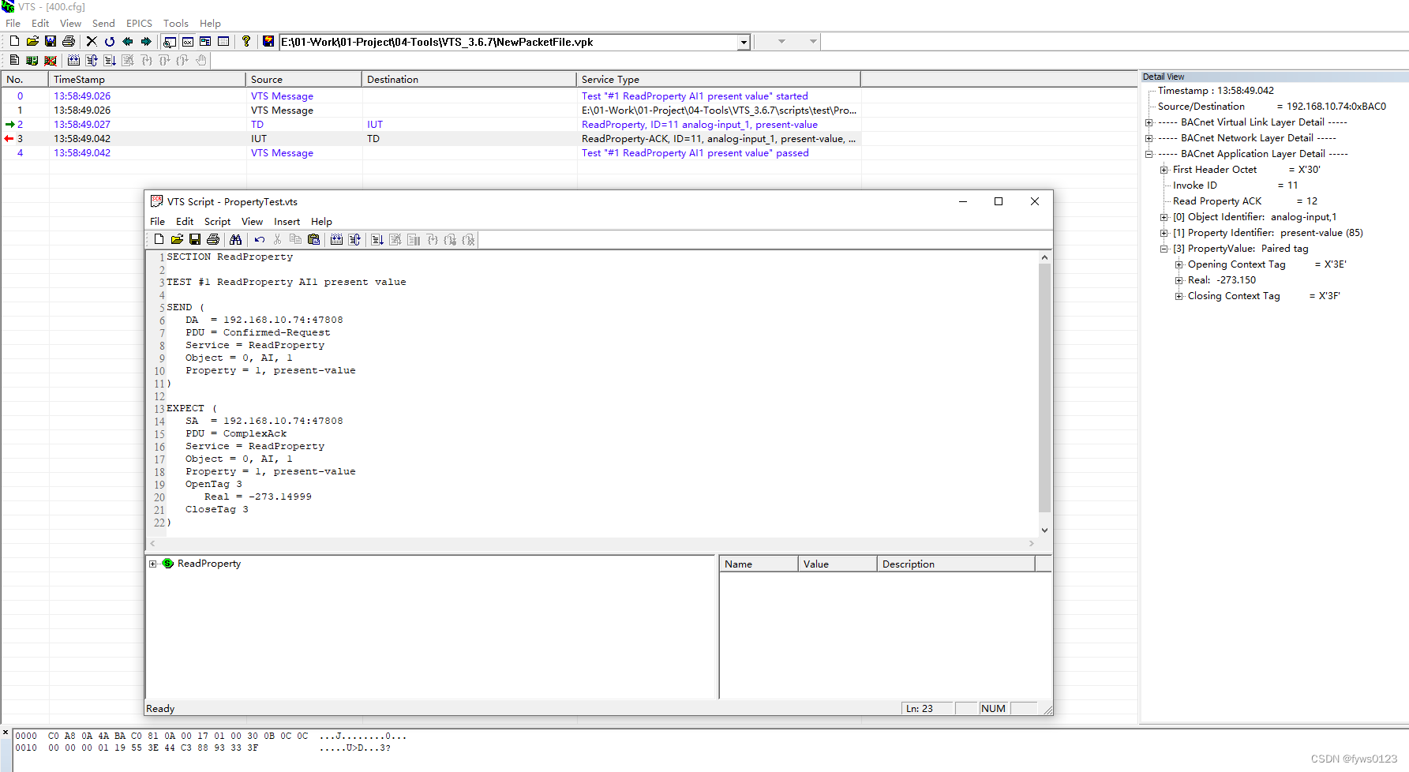Click the Destination column header
The width and height of the screenshot is (1409, 772).
(x=469, y=79)
